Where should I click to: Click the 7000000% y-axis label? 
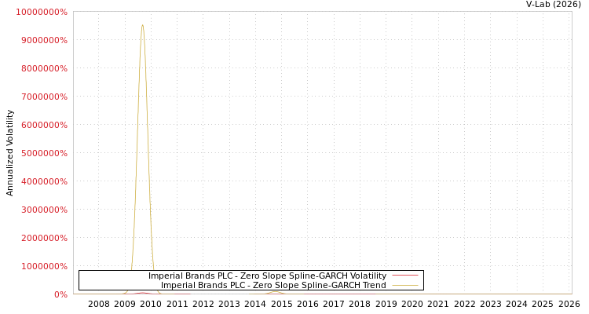coord(44,97)
